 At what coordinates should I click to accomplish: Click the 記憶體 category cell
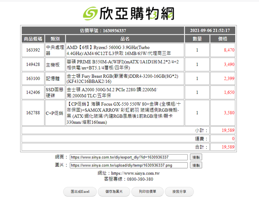tap(55, 79)
